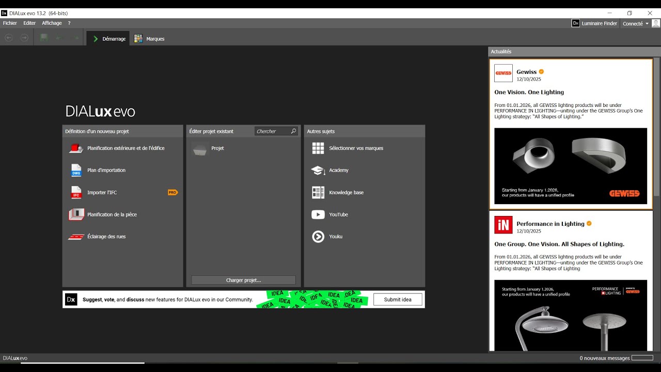
Task: Expand the Connecté account dropdown
Action: click(x=636, y=23)
